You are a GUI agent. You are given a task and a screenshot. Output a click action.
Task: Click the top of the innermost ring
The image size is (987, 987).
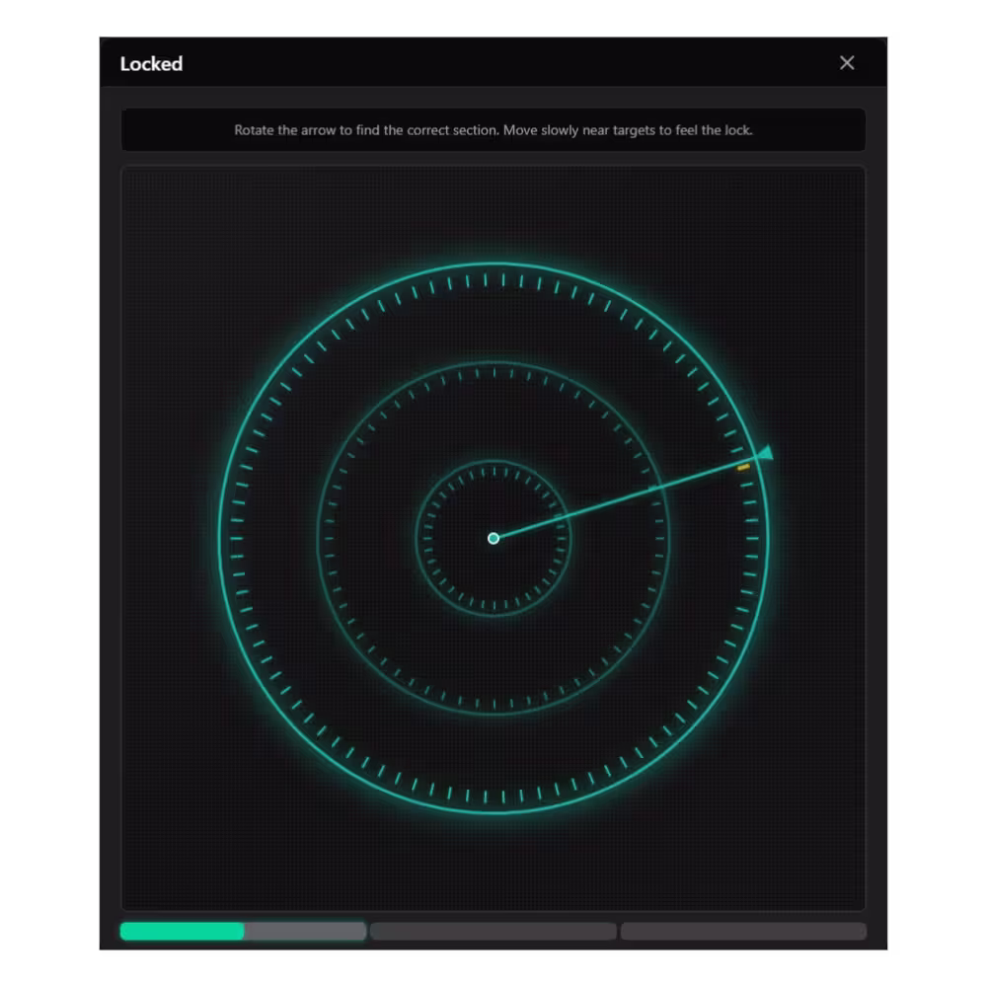tap(493, 460)
